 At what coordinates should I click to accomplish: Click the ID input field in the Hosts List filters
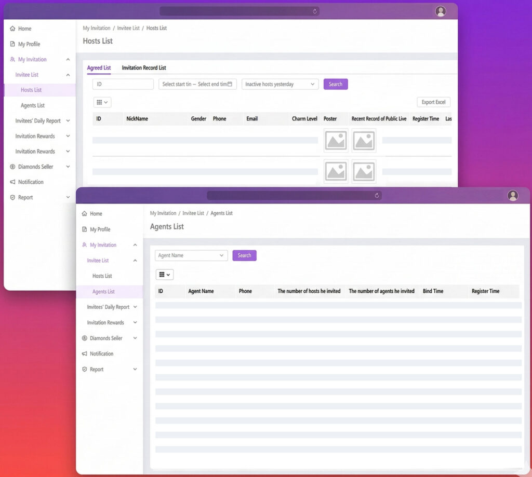[123, 84]
